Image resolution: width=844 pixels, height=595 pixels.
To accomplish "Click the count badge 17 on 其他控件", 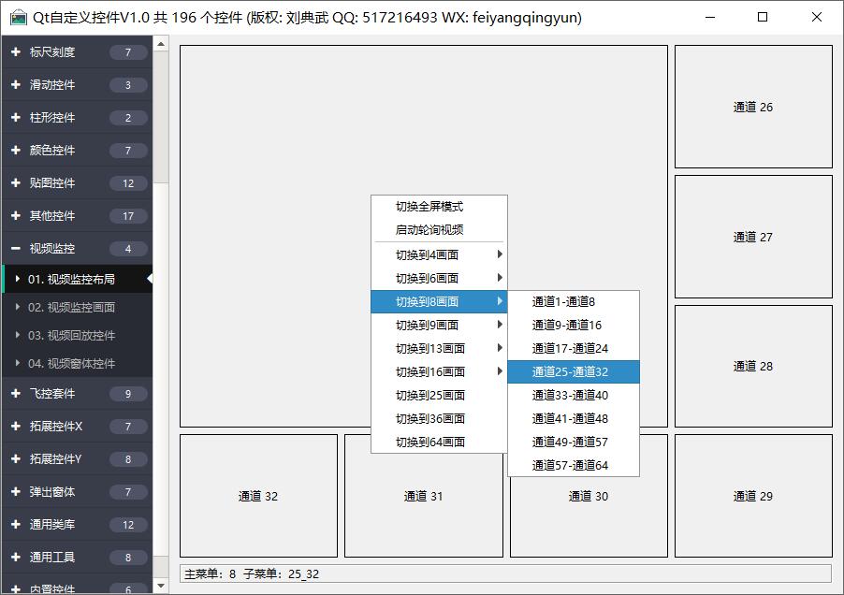I will point(128,216).
